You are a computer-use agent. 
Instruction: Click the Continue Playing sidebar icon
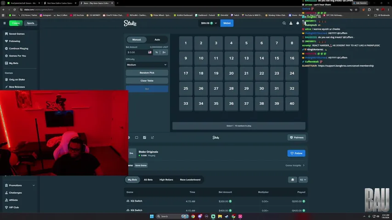[x=6, y=49]
